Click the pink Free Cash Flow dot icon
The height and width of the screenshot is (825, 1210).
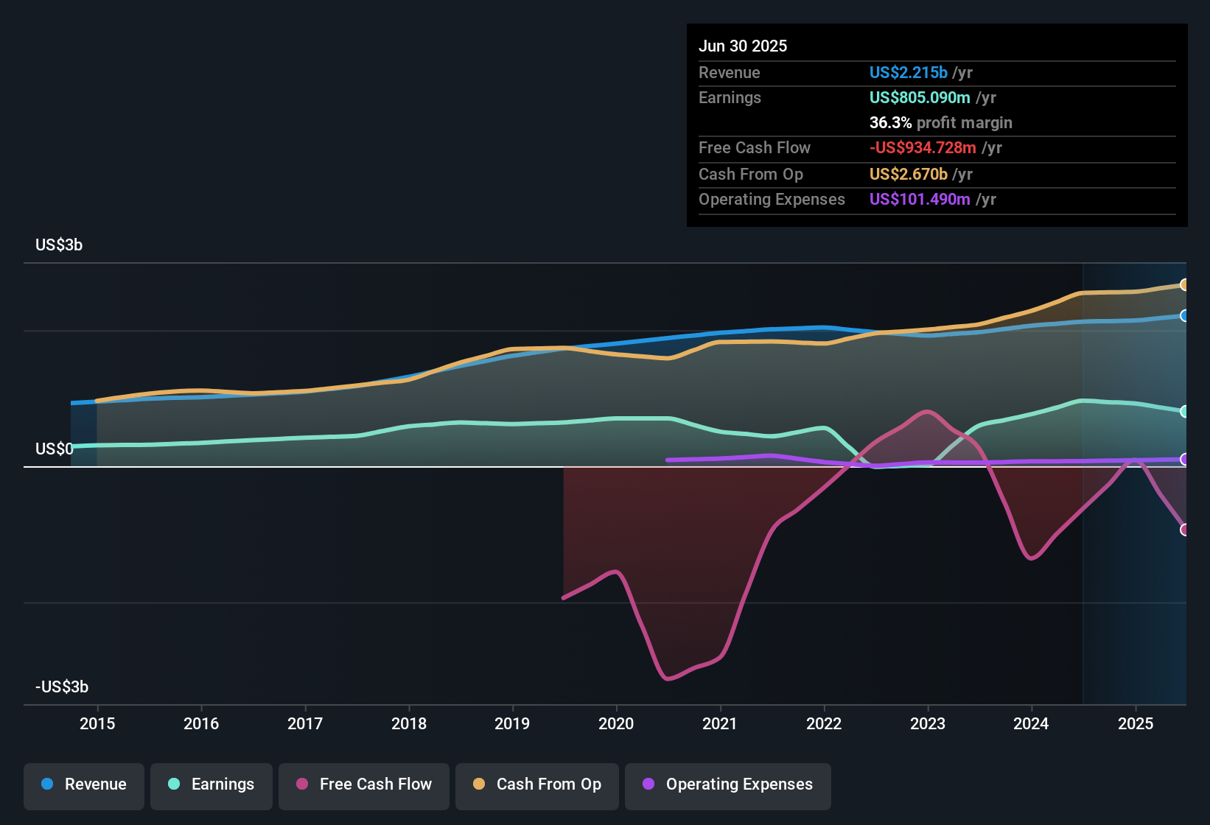302,784
